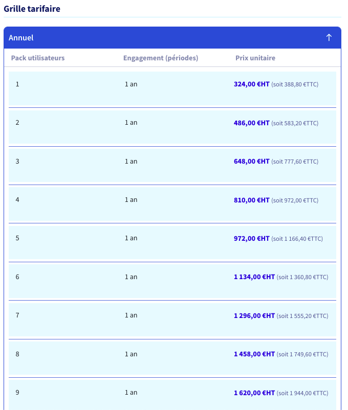Click the Pack utilisateurs column header
The width and height of the screenshot is (348, 410).
point(38,58)
